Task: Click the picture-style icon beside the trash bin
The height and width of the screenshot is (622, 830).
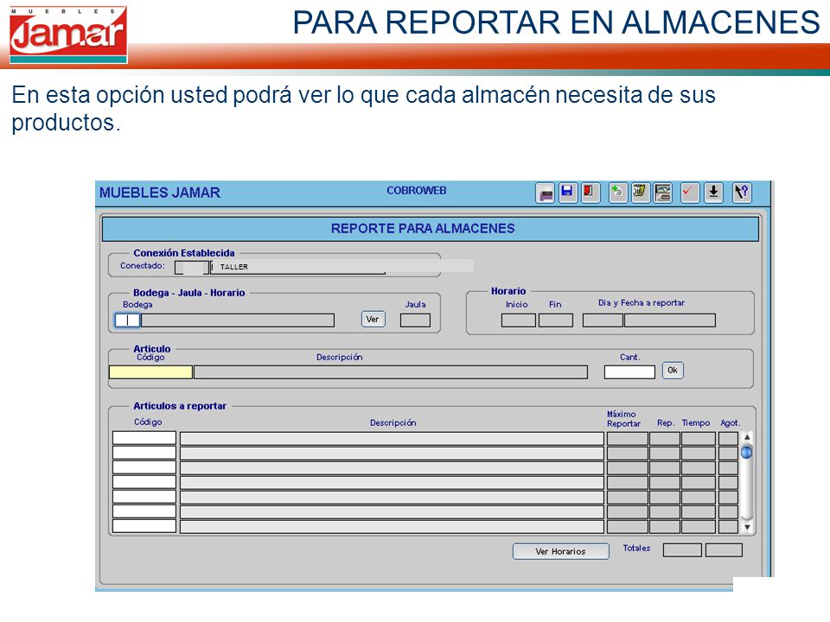Action: [x=662, y=193]
